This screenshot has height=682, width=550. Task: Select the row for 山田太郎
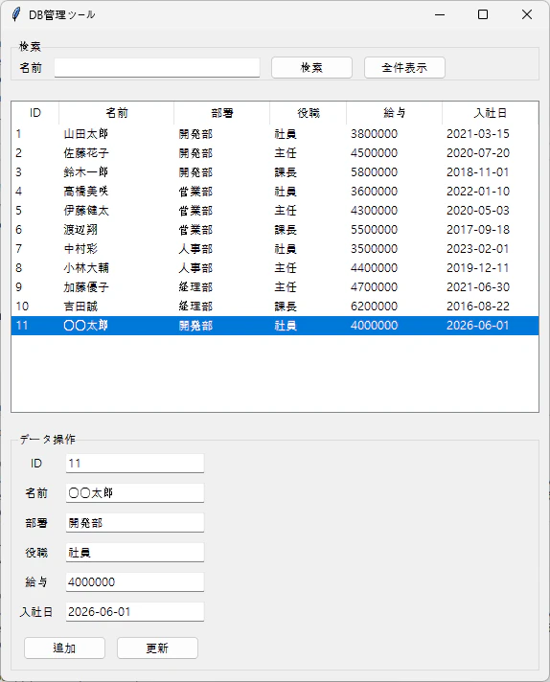[x=275, y=134]
